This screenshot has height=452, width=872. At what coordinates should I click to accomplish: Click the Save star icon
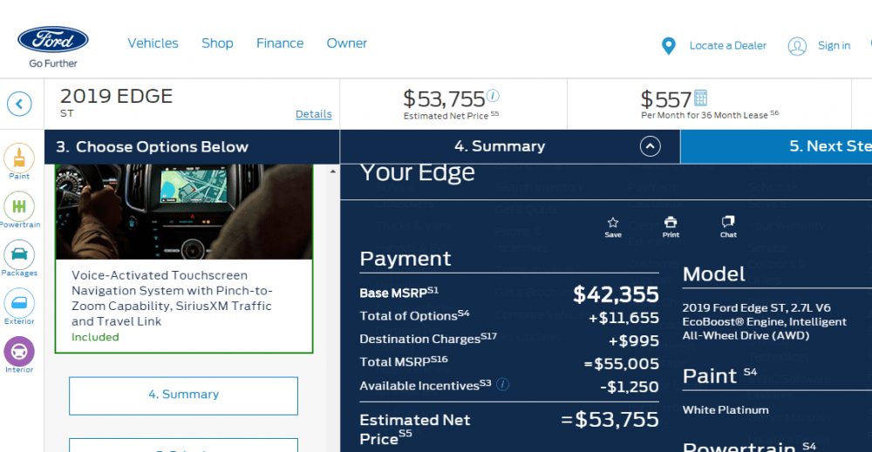613,223
